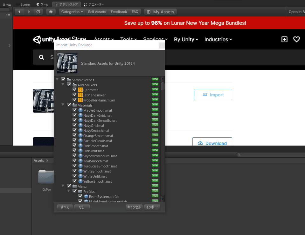The image size is (305, 235).
Task: Click the import list vertical scrollbar handle
Action: coord(163,86)
